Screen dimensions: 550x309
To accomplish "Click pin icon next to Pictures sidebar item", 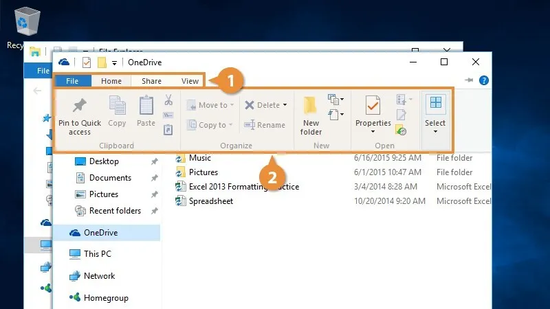I will (154, 194).
